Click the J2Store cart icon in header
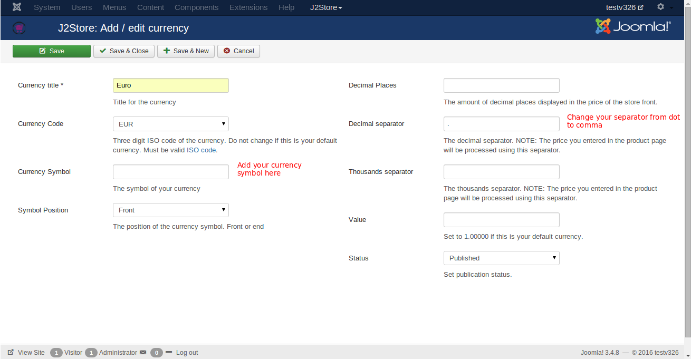Screen dimensions: 691x359 click(19, 28)
